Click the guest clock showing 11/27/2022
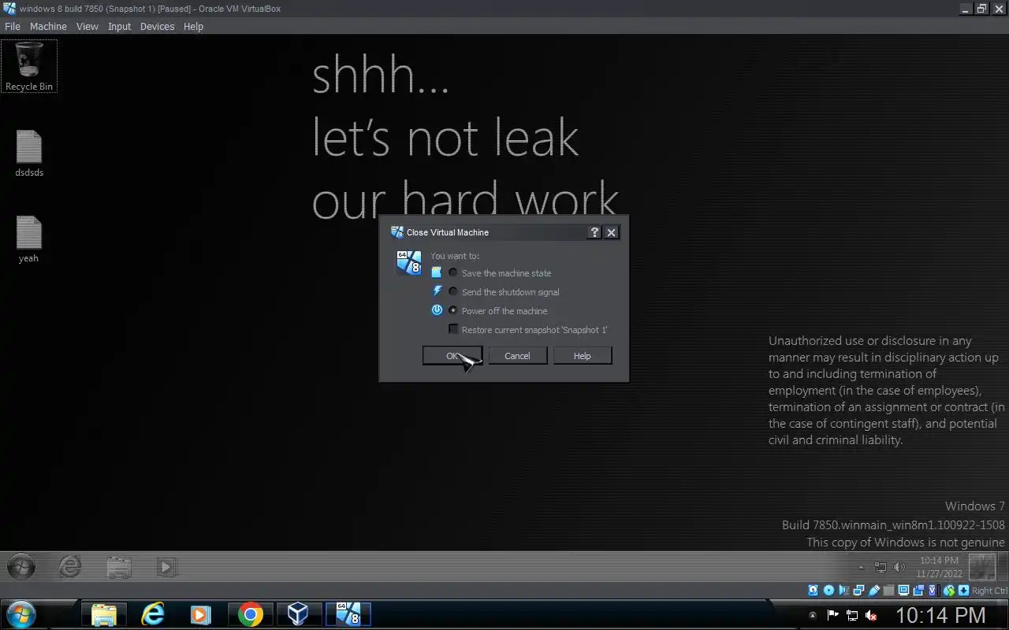Image resolution: width=1009 pixels, height=630 pixels. coord(938,567)
